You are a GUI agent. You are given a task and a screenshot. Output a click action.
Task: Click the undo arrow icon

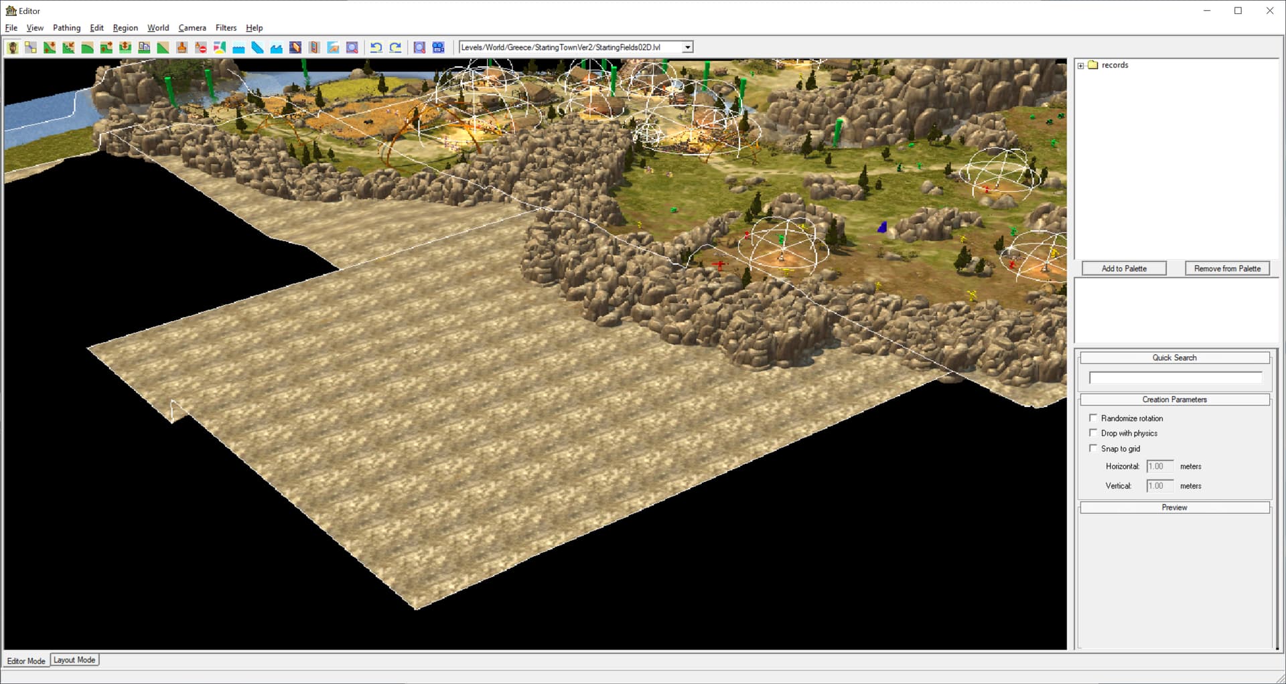(x=376, y=48)
